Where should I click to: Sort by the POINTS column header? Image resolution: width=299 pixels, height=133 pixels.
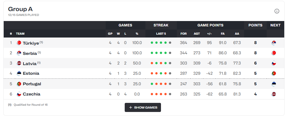(x=255, y=25)
